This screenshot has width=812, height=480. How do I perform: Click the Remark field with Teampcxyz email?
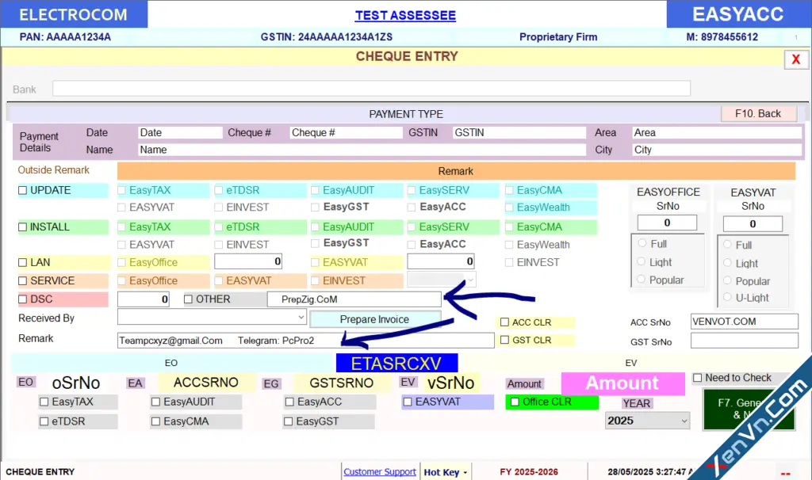pos(305,341)
